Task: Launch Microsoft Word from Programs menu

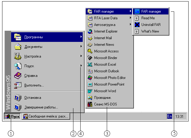Action: coord(109,91)
